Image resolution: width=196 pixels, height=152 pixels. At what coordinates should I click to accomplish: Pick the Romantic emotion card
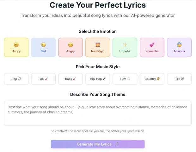(152, 47)
